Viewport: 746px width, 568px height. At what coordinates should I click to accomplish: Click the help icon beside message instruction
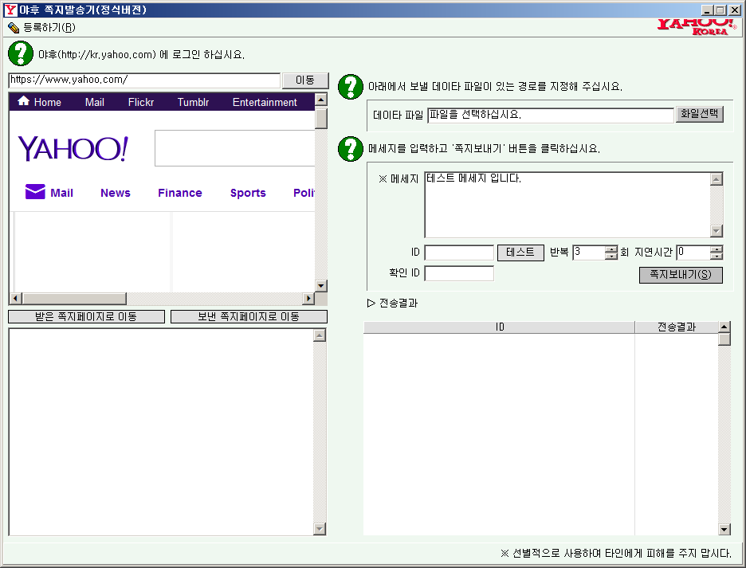351,148
